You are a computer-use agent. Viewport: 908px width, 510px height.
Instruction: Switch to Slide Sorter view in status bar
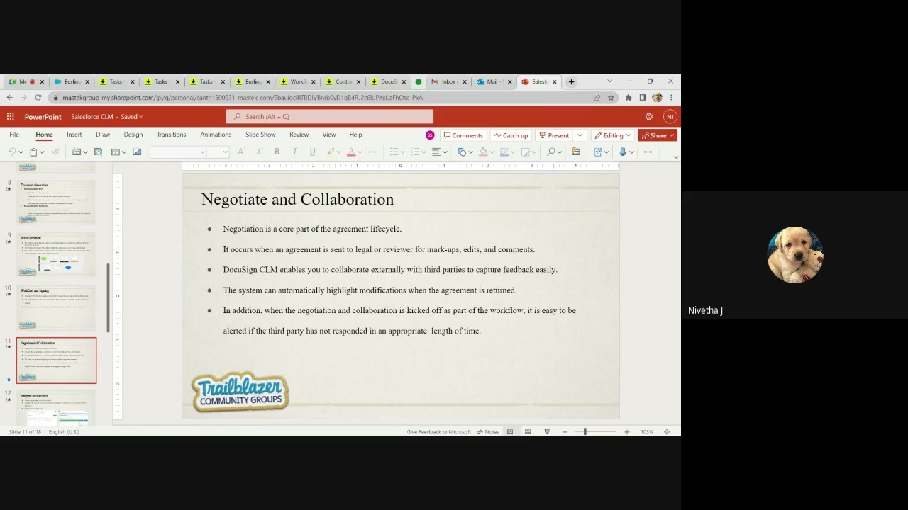pos(528,431)
